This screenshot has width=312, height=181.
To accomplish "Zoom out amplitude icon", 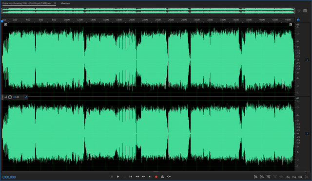I will (262, 177).
